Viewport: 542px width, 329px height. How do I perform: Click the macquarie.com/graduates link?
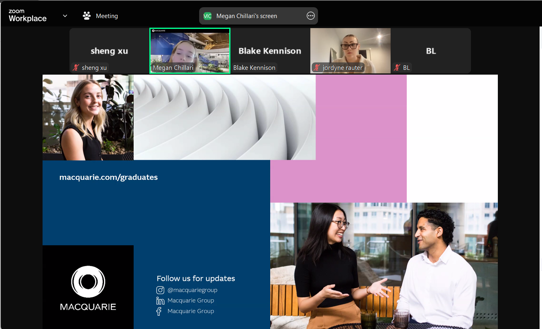coord(108,177)
